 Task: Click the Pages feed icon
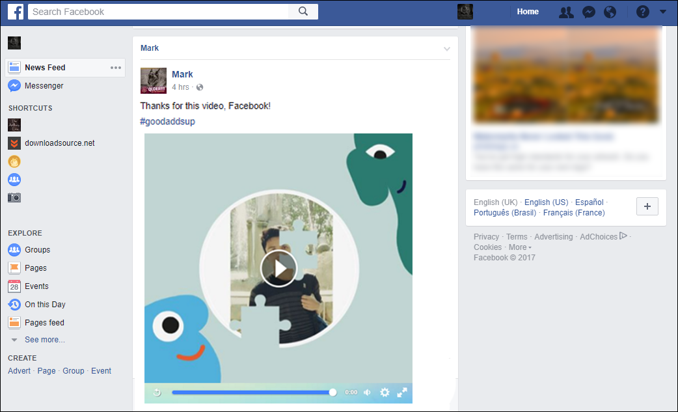click(14, 323)
